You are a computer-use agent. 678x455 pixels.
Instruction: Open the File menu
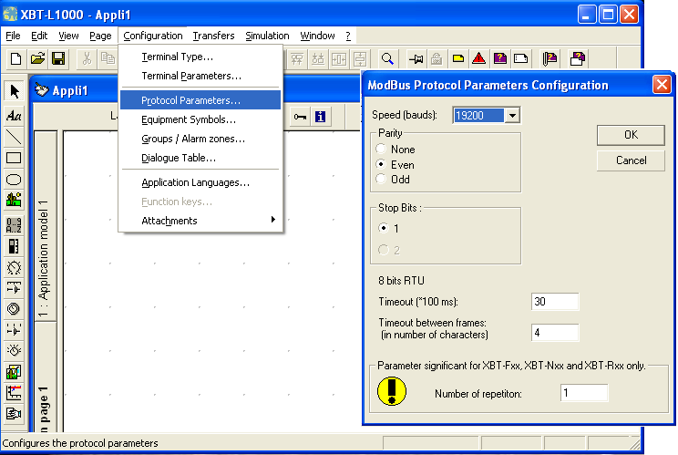coord(13,36)
